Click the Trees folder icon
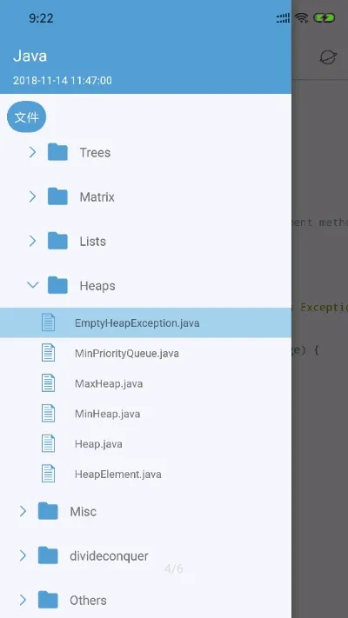 pos(57,152)
